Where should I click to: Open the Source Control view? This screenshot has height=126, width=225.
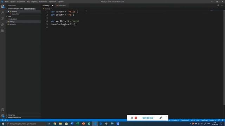tap(3, 18)
